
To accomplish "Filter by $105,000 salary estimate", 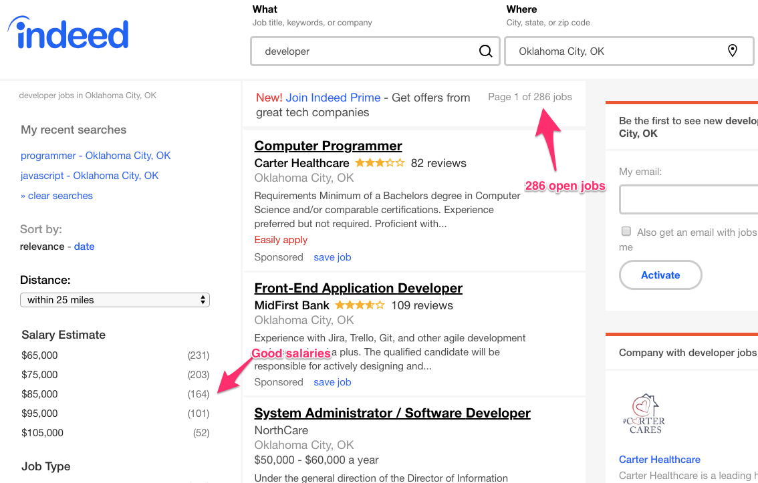I will pyautogui.click(x=43, y=433).
